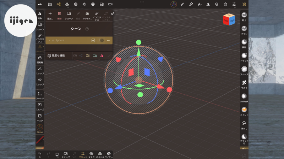Screen dimensions: 284x159
Task: Toggle triangle スナップ in left sidebar
Action: 40,71
